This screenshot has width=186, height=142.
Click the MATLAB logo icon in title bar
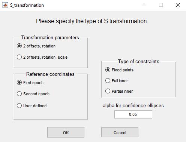[5, 5]
